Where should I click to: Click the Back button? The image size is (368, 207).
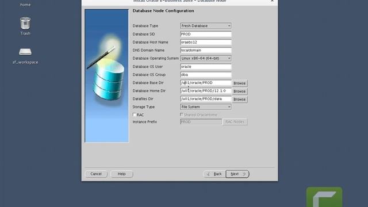pos(214,174)
